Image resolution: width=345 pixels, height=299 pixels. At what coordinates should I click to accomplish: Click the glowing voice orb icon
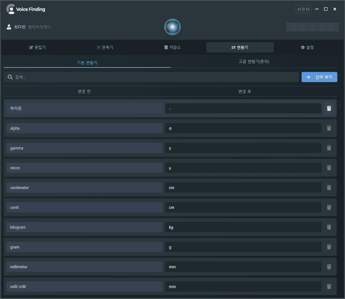172,27
